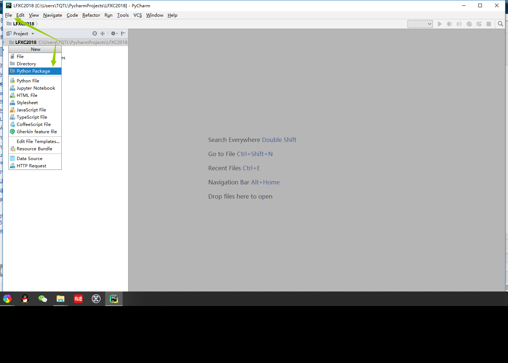Open Search Everywhere magnifier icon
The height and width of the screenshot is (363, 508).
click(x=501, y=24)
